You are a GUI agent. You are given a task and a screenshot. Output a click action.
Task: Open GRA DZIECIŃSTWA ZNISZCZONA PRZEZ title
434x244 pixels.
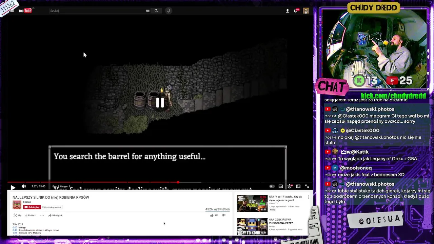point(282,221)
